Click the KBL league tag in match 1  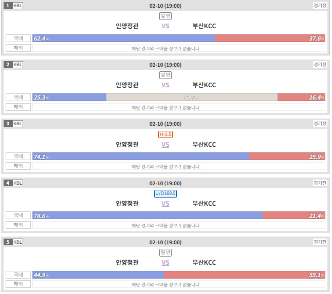coord(18,6)
